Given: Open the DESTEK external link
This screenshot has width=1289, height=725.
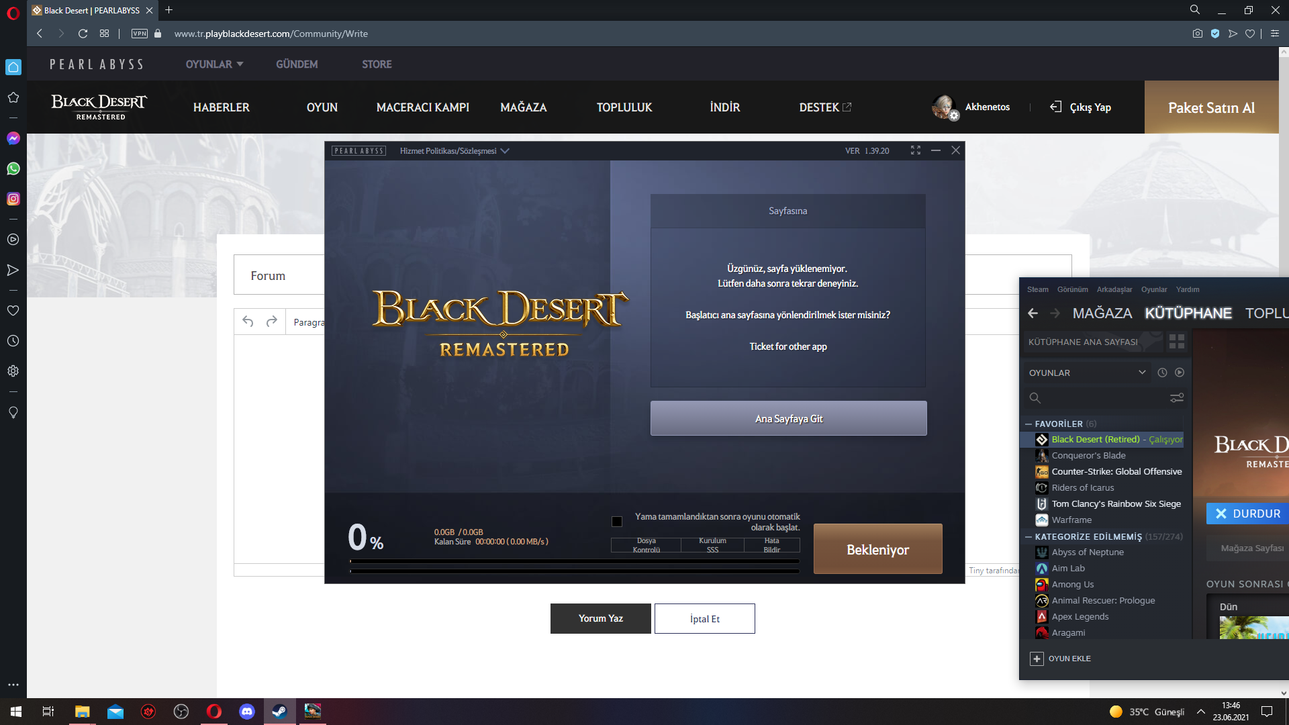Looking at the screenshot, I should point(825,107).
